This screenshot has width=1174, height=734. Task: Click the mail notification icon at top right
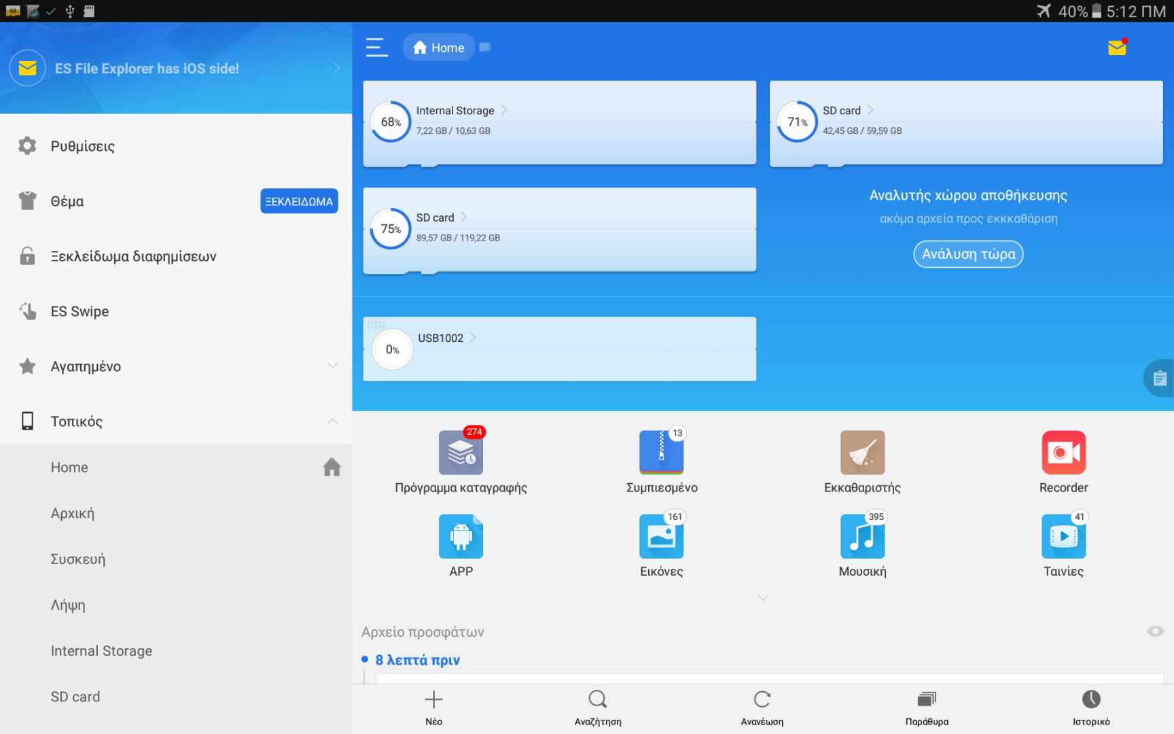coord(1117,48)
